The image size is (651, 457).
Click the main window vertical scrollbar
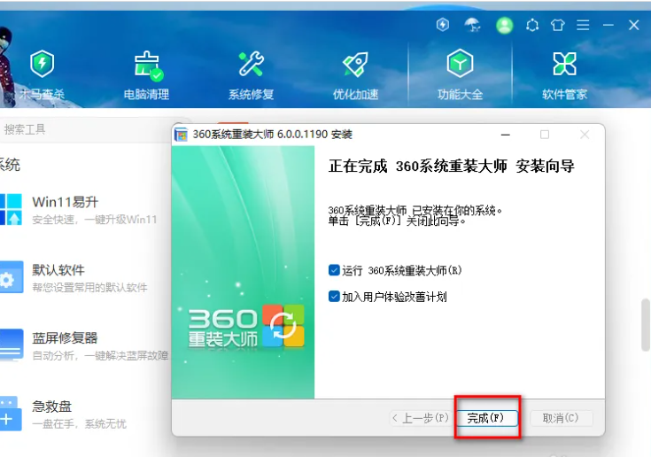pos(646,324)
